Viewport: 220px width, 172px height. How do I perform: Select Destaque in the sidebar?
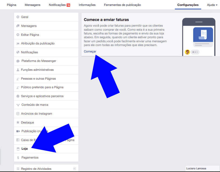[46, 122]
